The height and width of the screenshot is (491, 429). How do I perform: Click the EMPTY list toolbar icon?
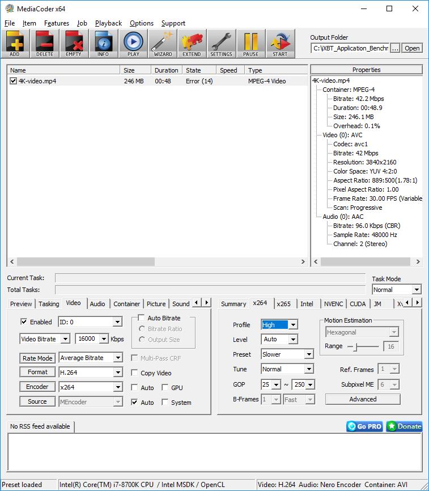click(74, 44)
